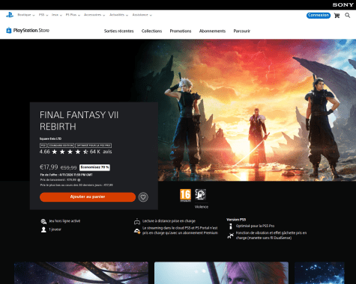Screen dimensions: 356x284
Task: Expand the Assistance dropdown menu
Action: pyautogui.click(x=142, y=15)
